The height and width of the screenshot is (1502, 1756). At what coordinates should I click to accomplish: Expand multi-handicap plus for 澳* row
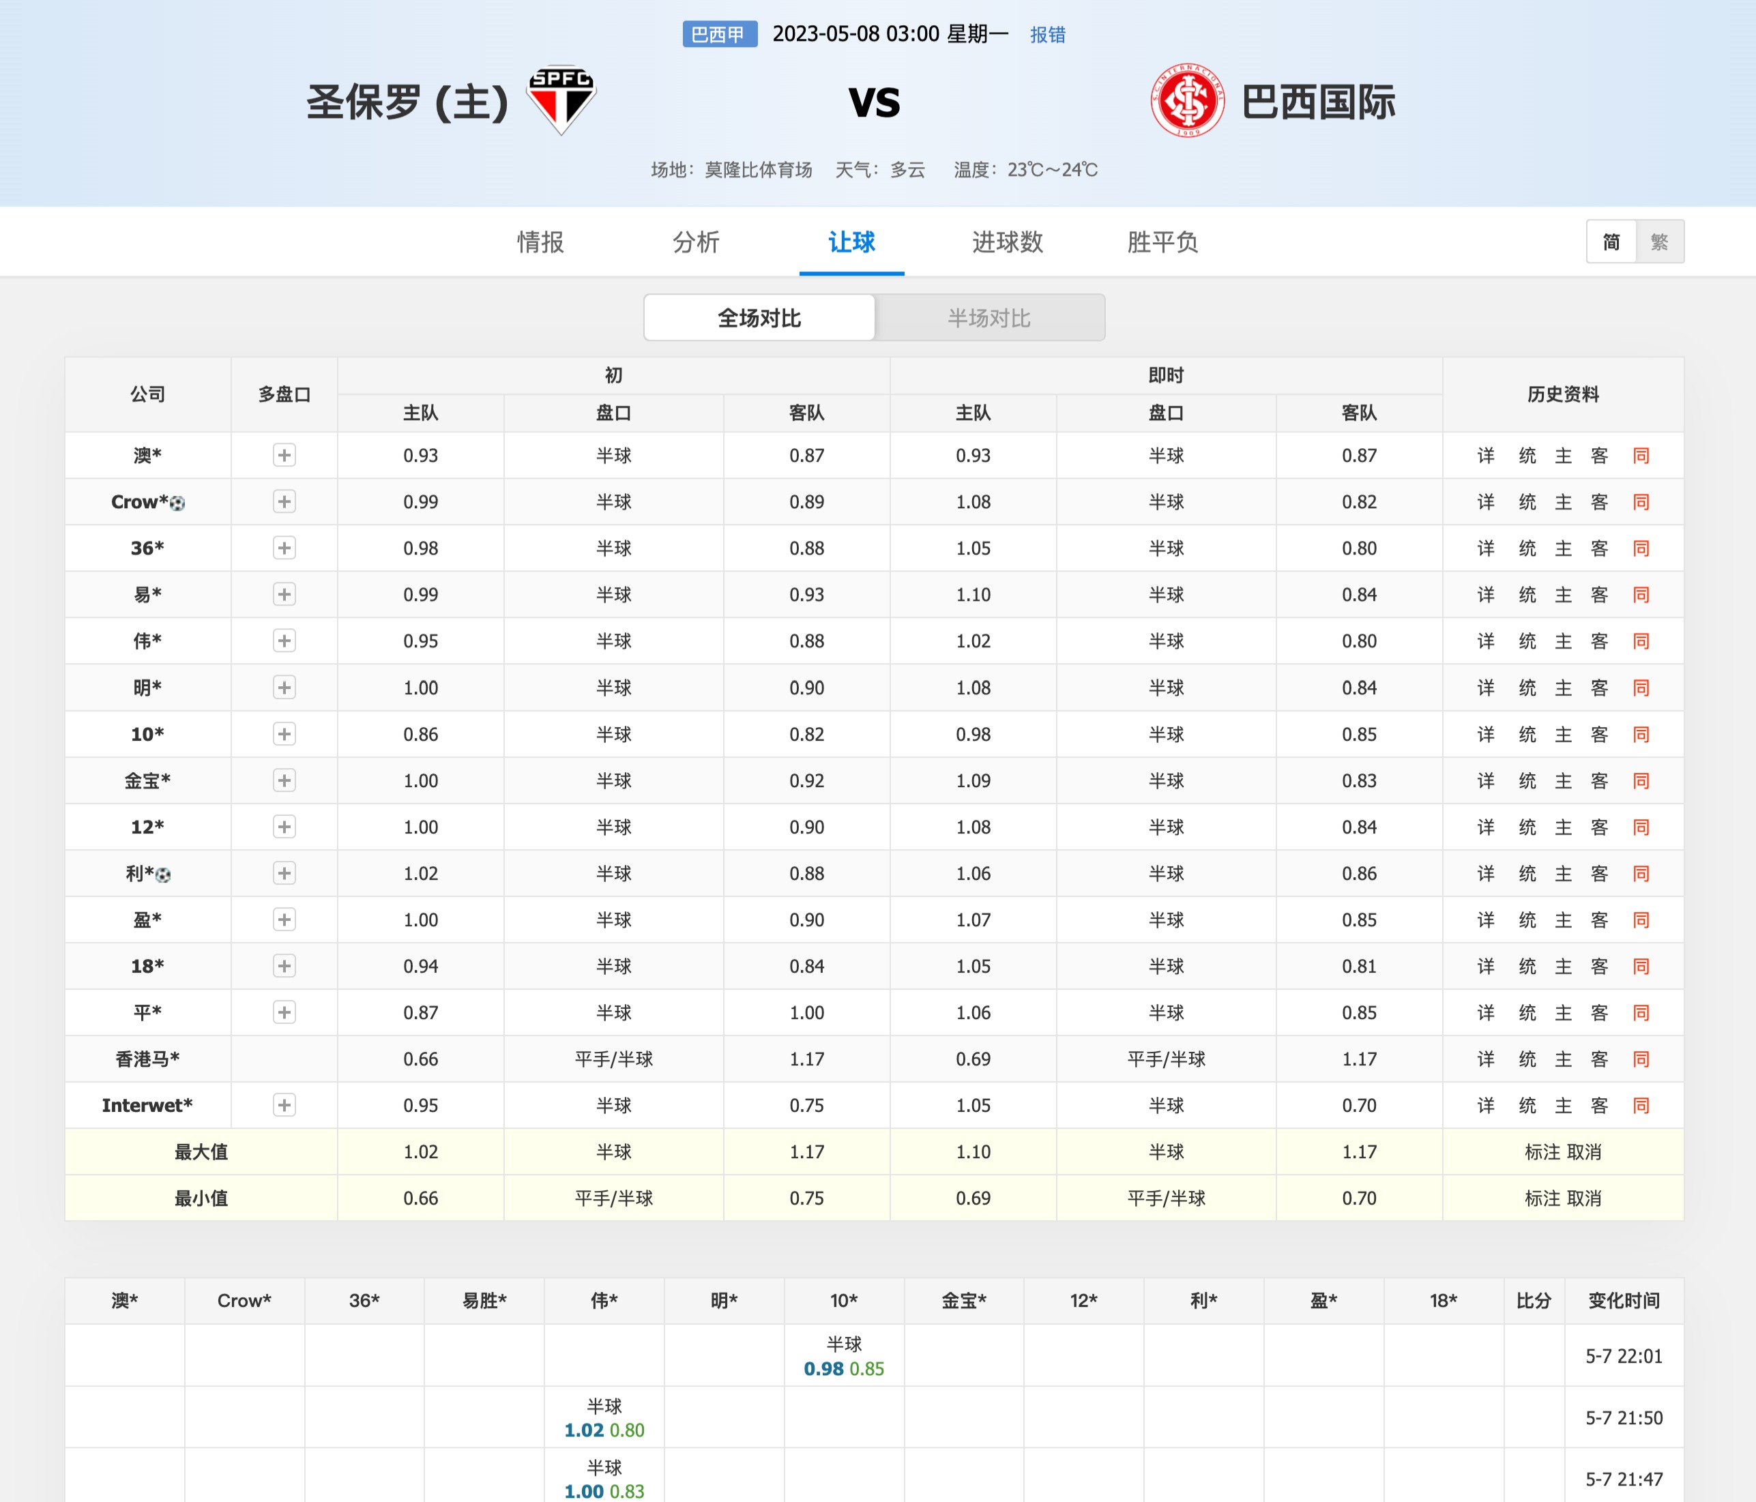point(284,456)
